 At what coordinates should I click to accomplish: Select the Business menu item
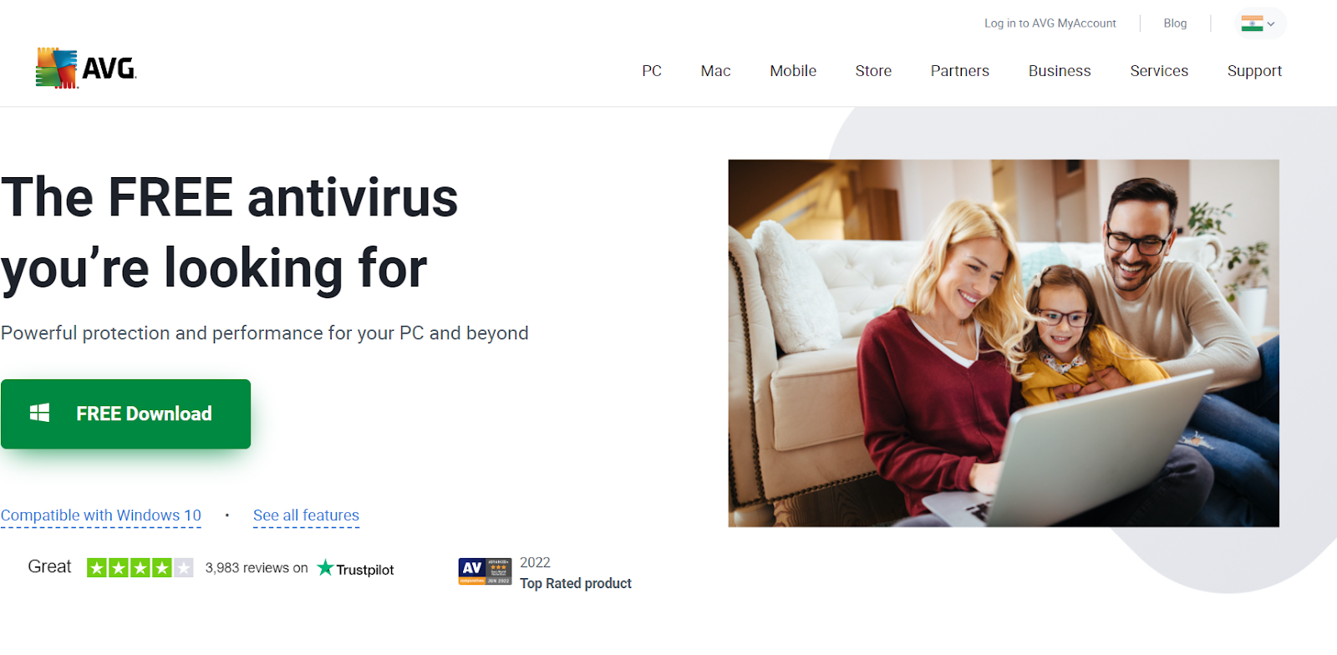click(1060, 71)
